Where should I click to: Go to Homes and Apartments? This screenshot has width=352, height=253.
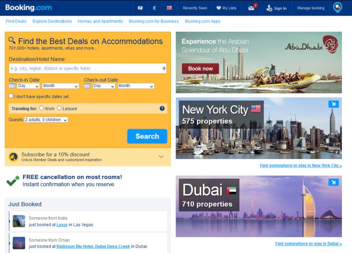(x=100, y=21)
